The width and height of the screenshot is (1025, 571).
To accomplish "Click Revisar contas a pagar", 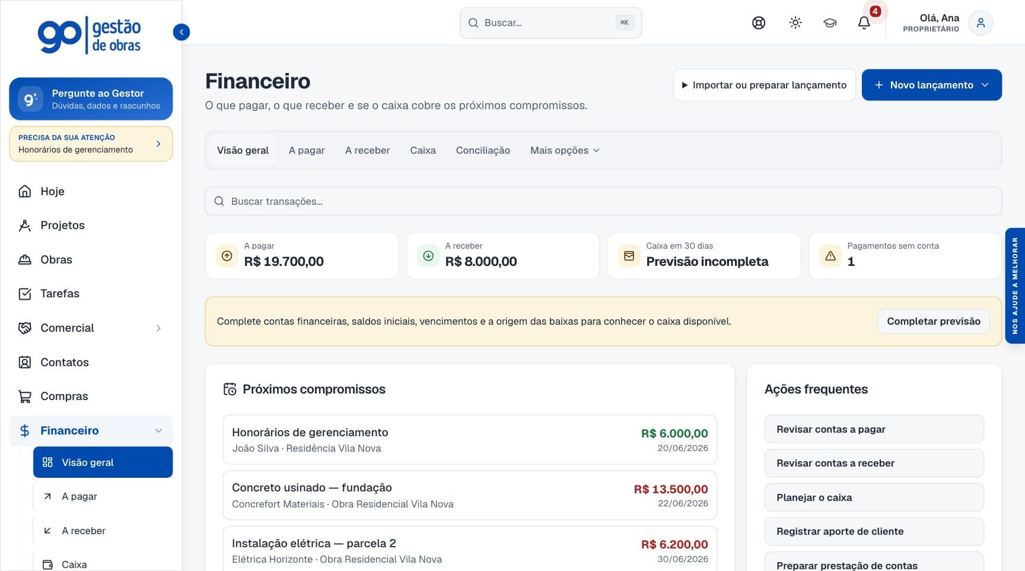I will tap(874, 429).
